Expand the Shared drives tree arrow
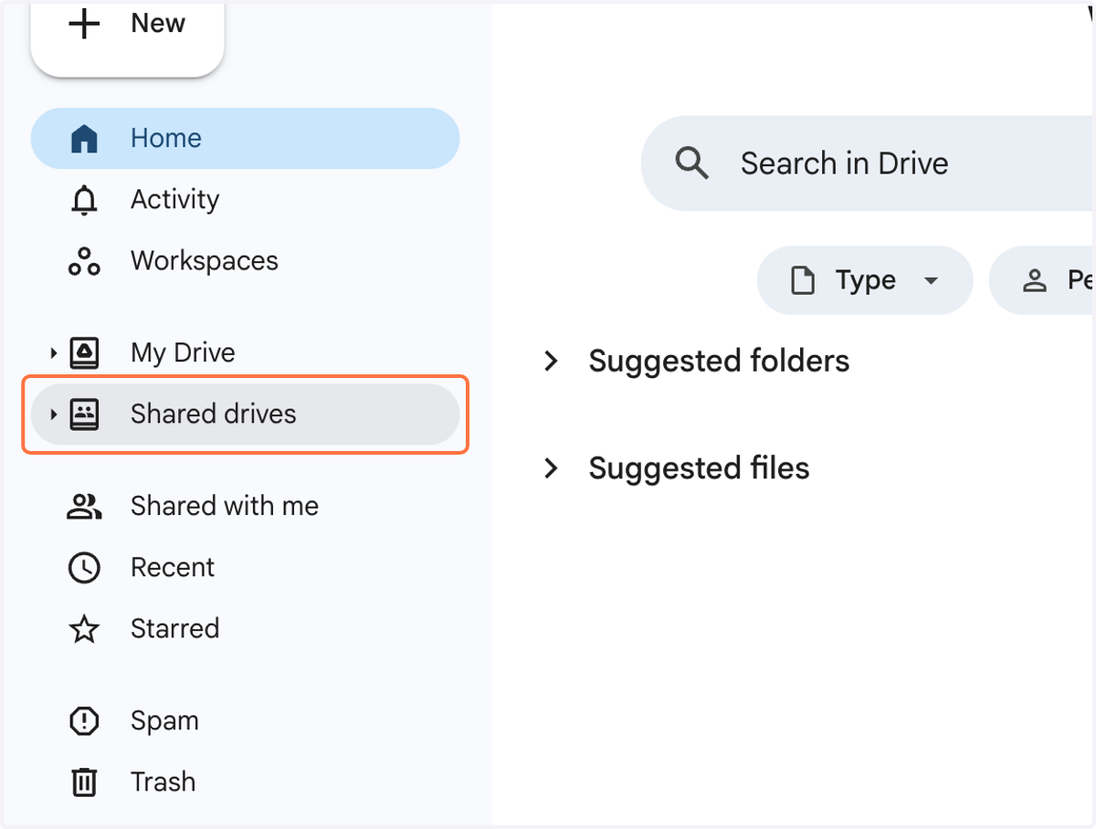The width and height of the screenshot is (1096, 829). pyautogui.click(x=53, y=414)
